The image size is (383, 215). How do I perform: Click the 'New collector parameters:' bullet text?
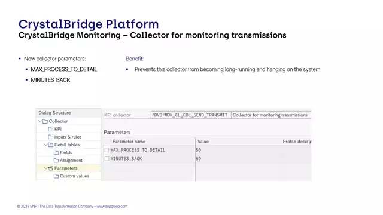55,59
